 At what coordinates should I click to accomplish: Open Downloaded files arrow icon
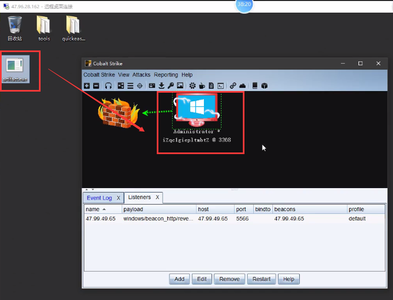(x=161, y=86)
